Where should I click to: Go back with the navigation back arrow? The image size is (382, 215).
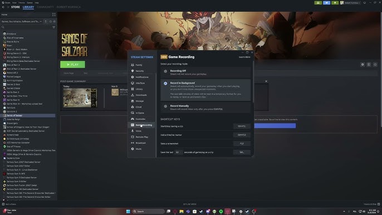tap(3, 7)
